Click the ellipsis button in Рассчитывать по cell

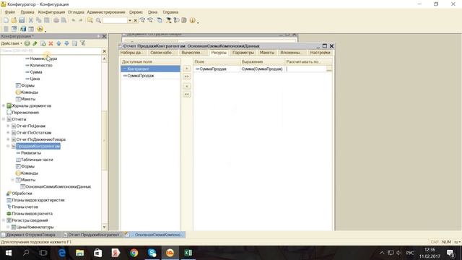point(329,69)
